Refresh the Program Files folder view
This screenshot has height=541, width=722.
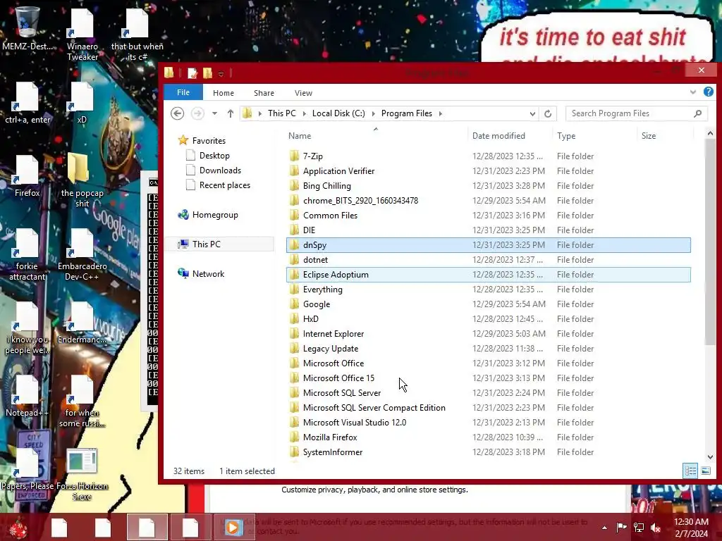pyautogui.click(x=547, y=113)
